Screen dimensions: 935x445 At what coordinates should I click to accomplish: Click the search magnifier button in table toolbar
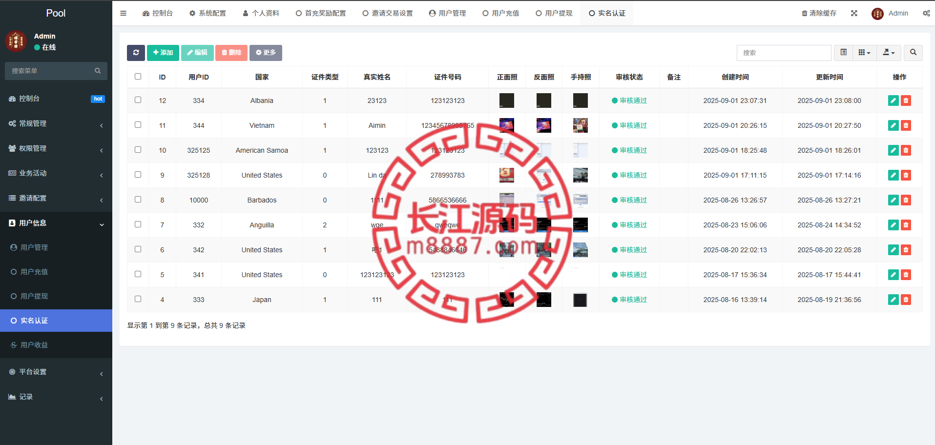(913, 53)
